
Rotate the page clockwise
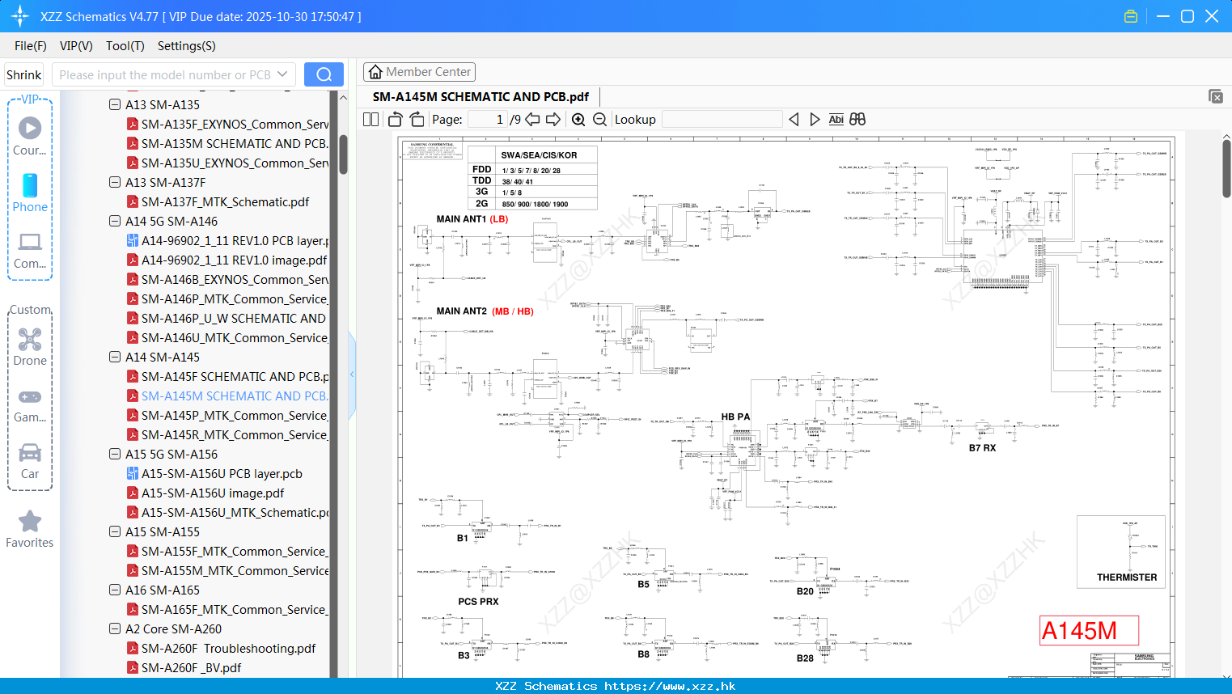[x=417, y=120]
